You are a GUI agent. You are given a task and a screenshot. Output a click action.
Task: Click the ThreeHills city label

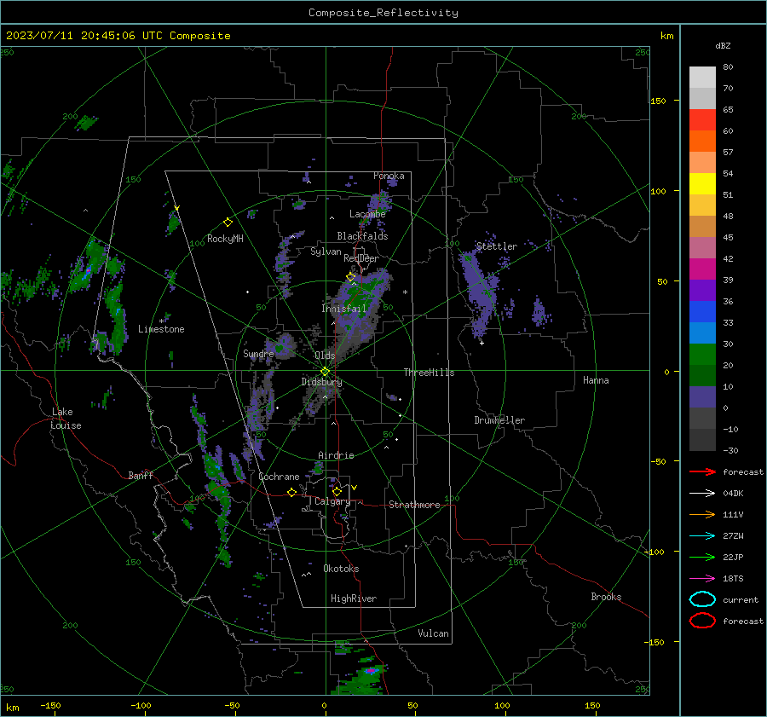(x=429, y=373)
